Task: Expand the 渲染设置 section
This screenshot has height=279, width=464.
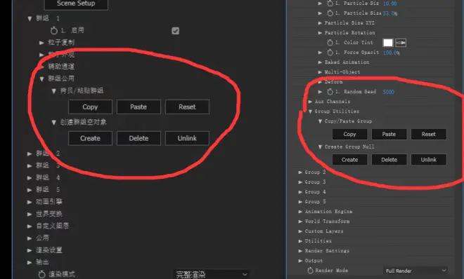Action: 30,250
